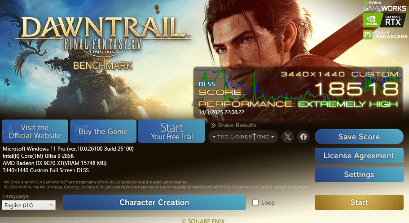Click the Dawntrail Final Fantasy XIV logo

click(x=103, y=36)
